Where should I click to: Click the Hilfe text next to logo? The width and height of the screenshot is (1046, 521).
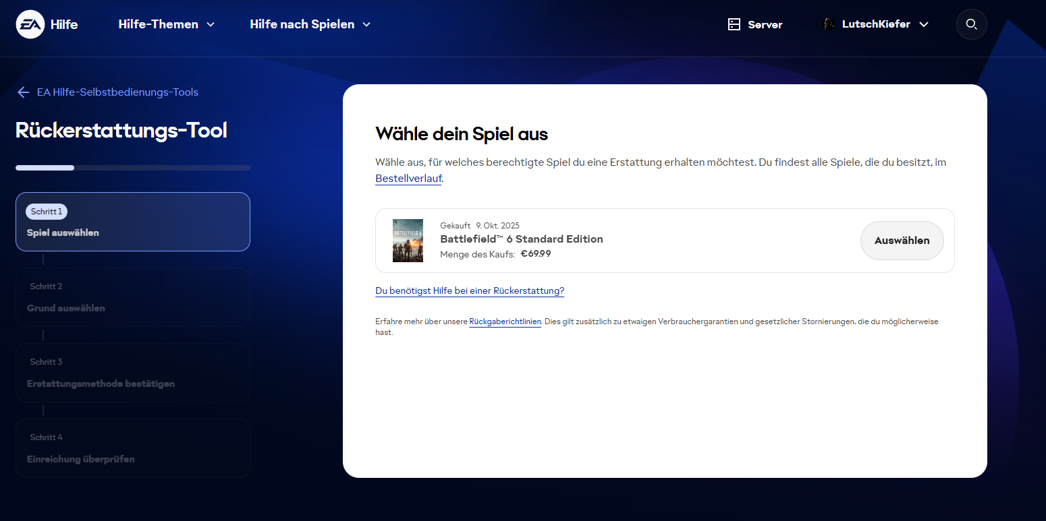[64, 24]
